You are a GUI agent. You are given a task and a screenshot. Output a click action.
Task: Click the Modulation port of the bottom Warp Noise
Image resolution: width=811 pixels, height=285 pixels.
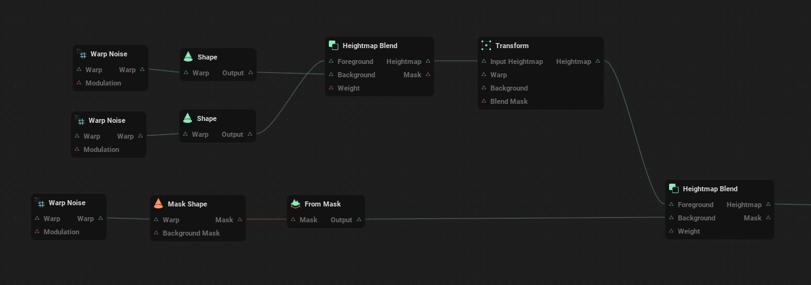[37, 232]
